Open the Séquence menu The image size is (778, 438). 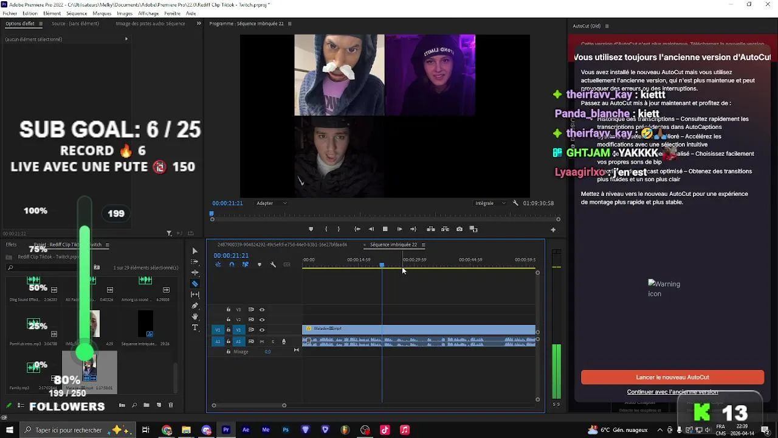click(x=77, y=13)
